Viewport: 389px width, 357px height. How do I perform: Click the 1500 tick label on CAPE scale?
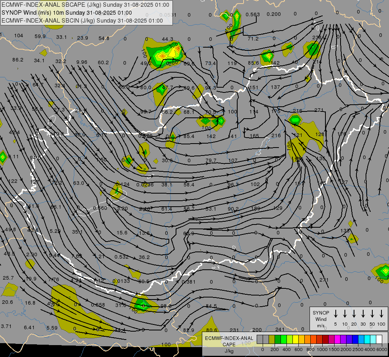pos(334,349)
